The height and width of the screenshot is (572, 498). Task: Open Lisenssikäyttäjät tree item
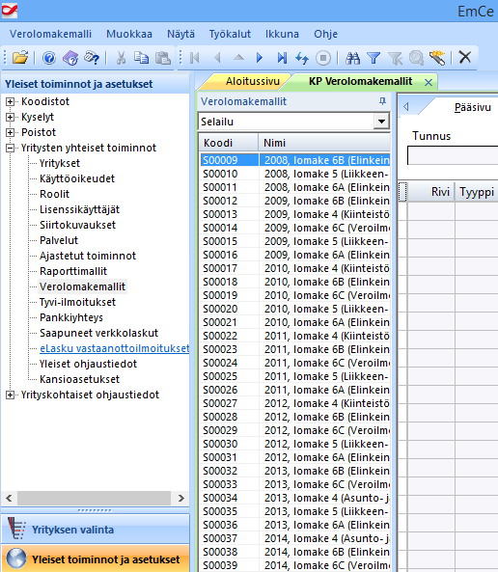click(79, 209)
